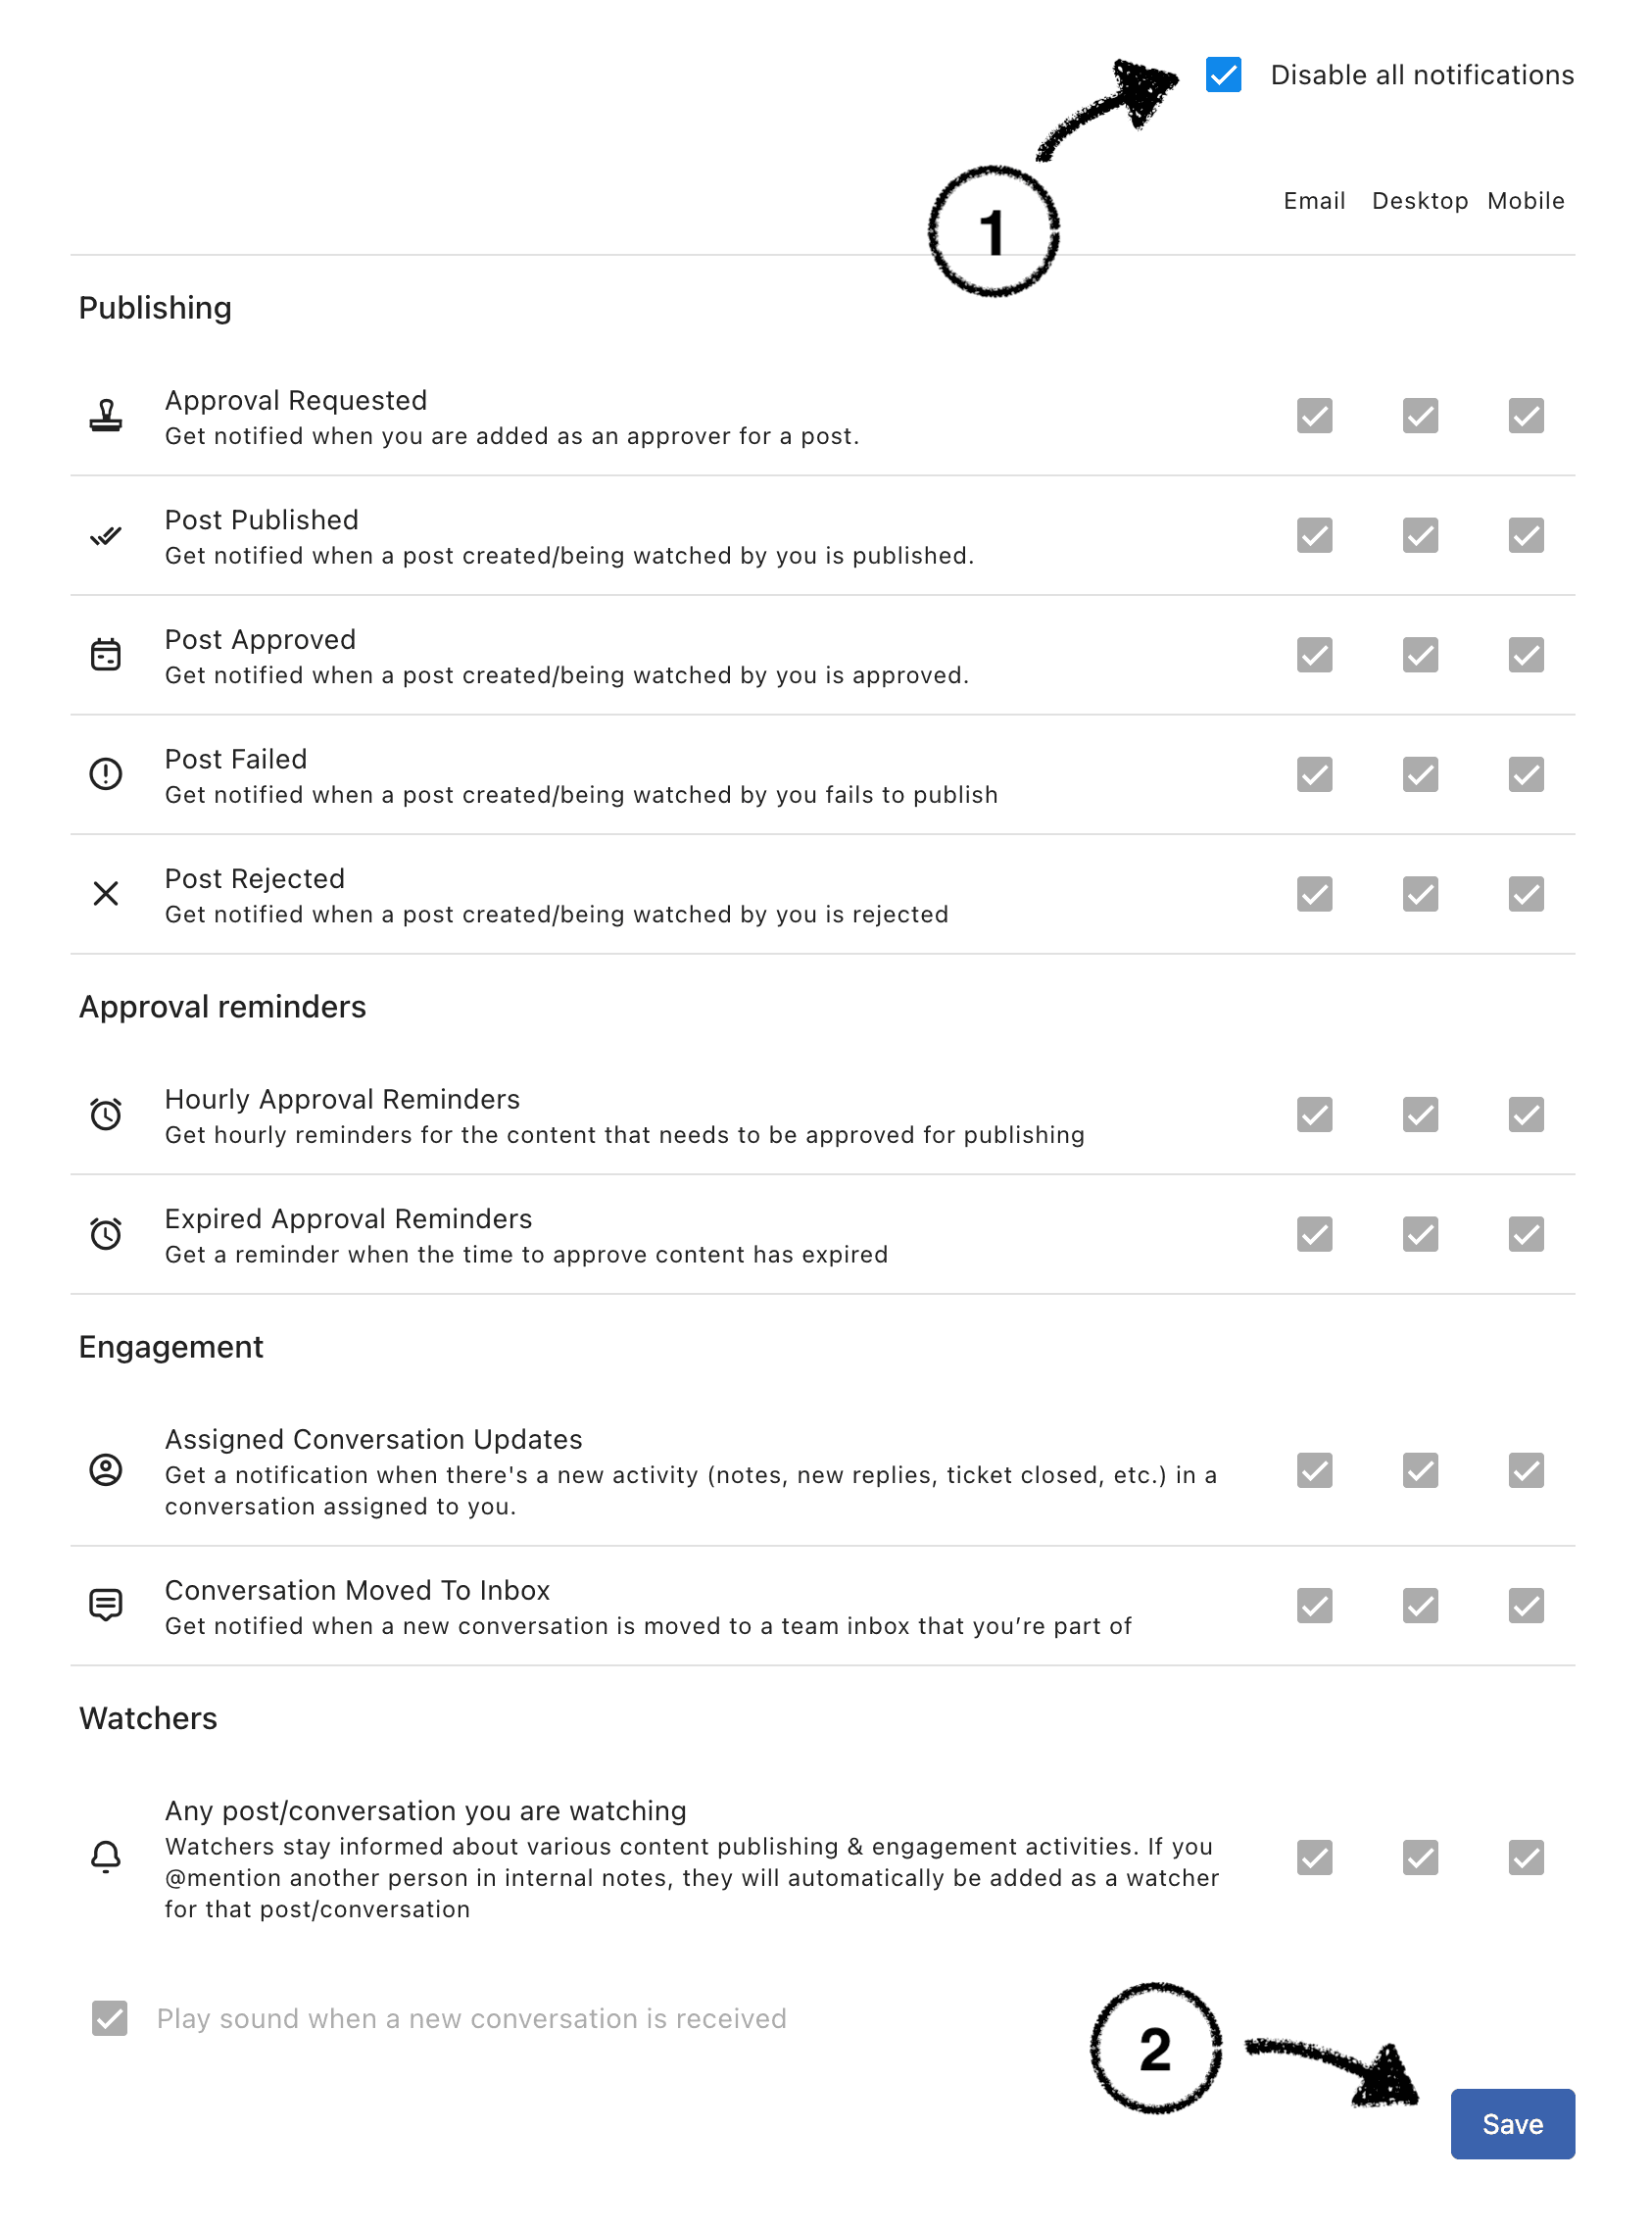This screenshot has height=2229, width=1650.
Task: Click the alarm icon for Expired Approval Reminders
Action: tap(106, 1235)
